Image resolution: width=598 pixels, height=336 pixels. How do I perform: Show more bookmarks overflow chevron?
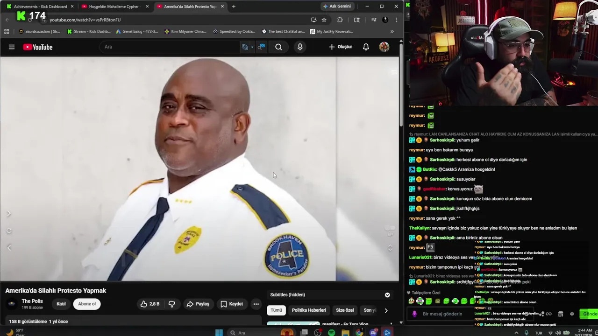[x=392, y=32]
